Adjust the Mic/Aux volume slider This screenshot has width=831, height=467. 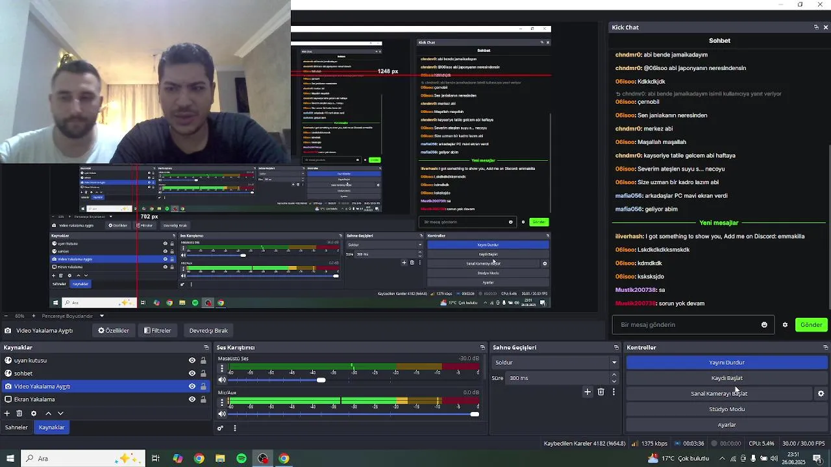pos(354,414)
